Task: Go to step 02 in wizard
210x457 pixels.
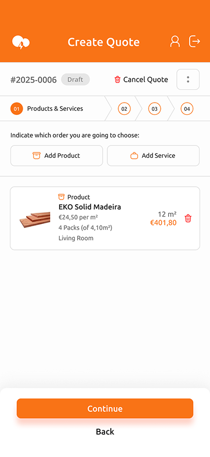Action: click(124, 108)
